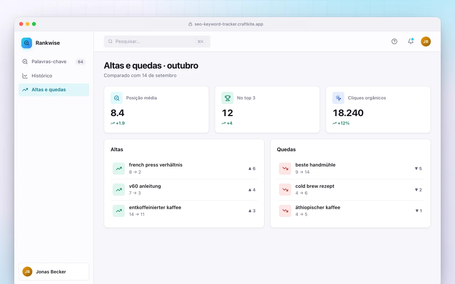Click the Rankwise logo icon
The width and height of the screenshot is (455, 284).
click(x=27, y=43)
